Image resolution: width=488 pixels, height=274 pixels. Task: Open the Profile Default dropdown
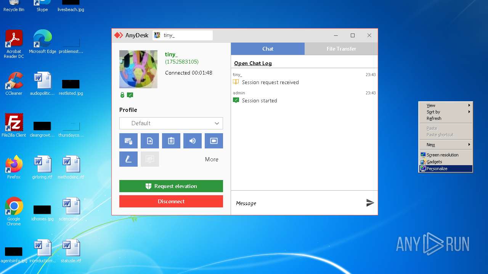click(x=171, y=123)
